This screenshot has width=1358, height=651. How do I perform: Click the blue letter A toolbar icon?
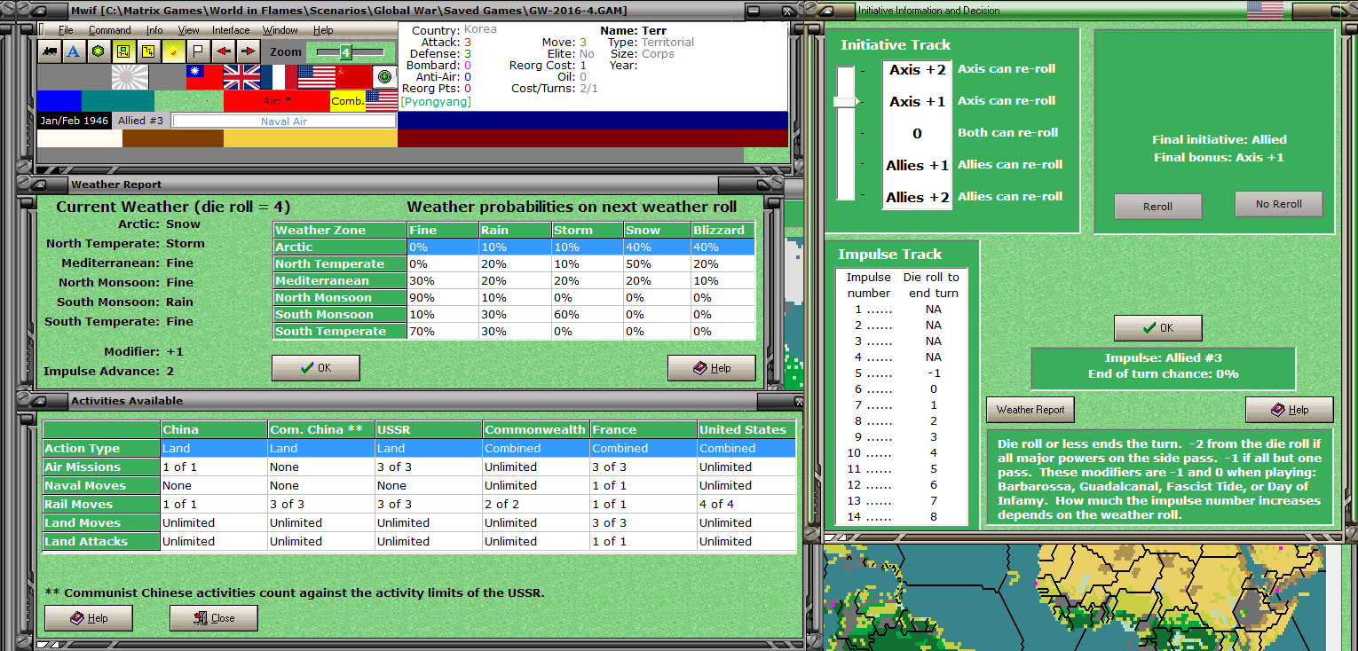(x=74, y=51)
